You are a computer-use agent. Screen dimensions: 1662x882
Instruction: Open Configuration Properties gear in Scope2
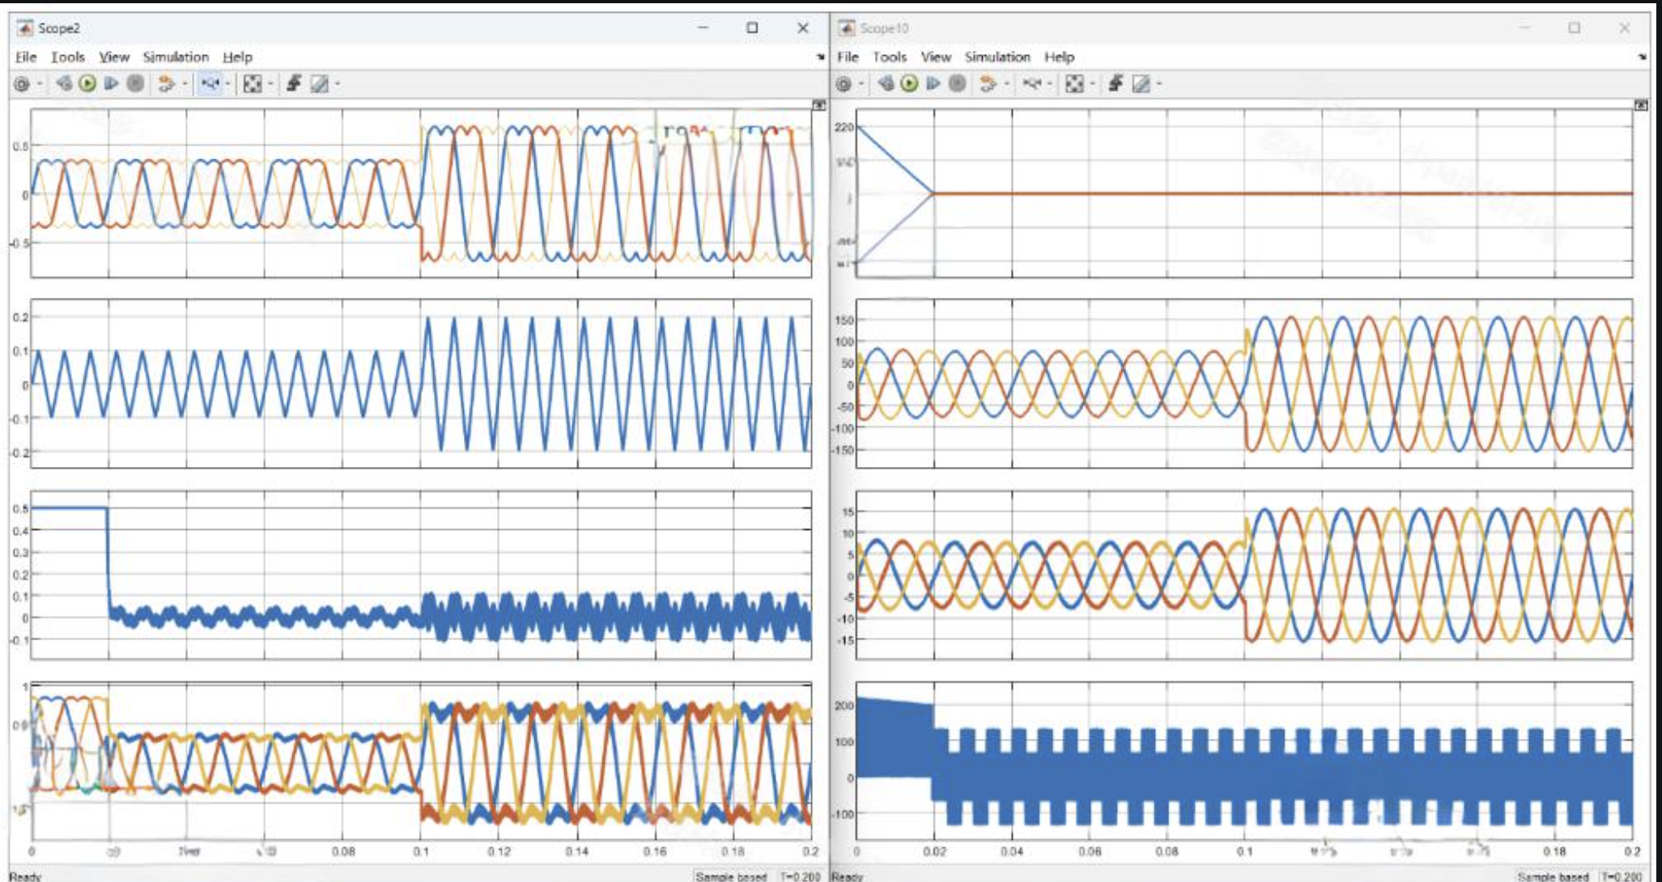(x=22, y=83)
